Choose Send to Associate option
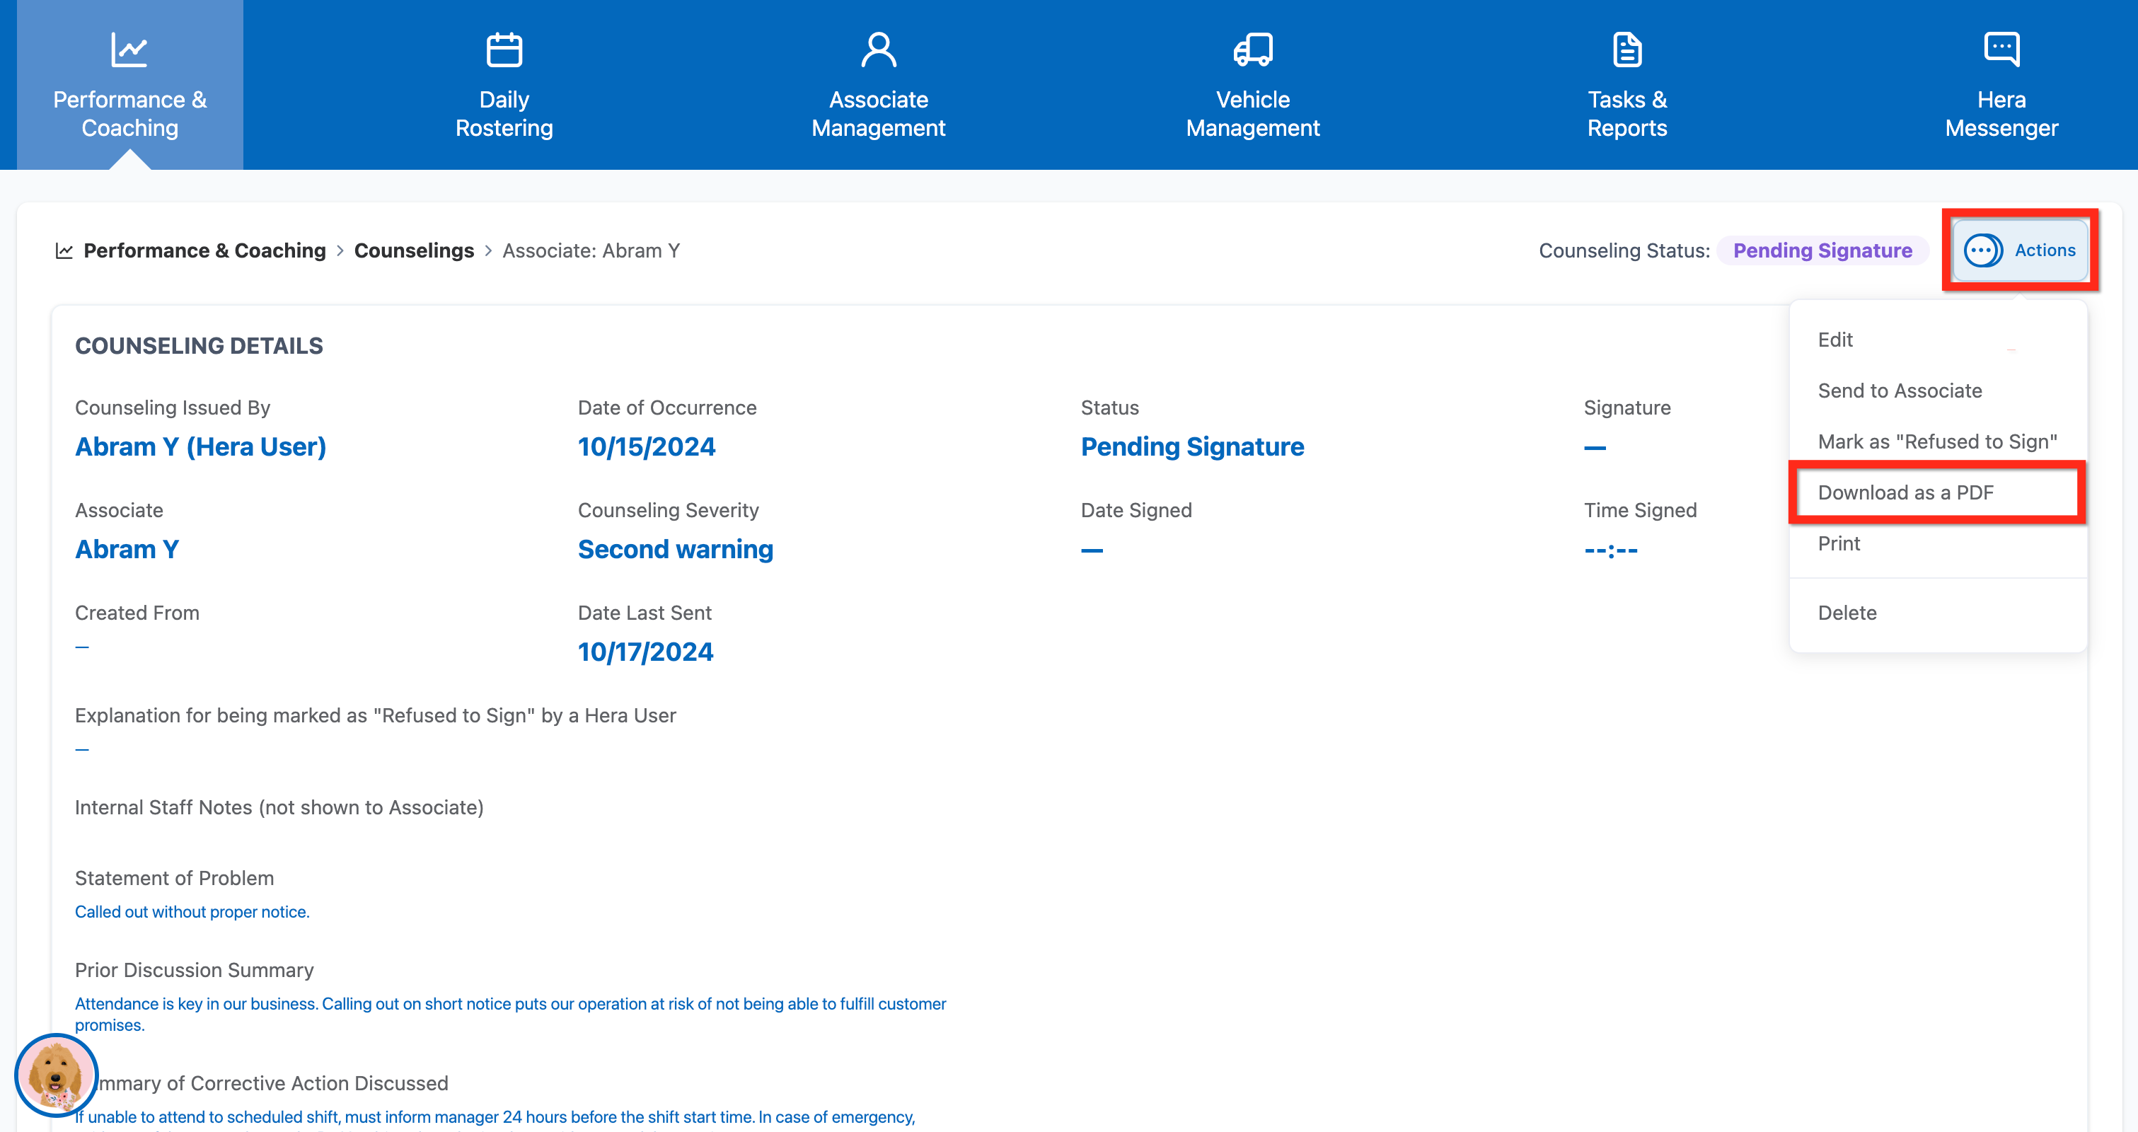This screenshot has width=2138, height=1132. coord(1899,391)
